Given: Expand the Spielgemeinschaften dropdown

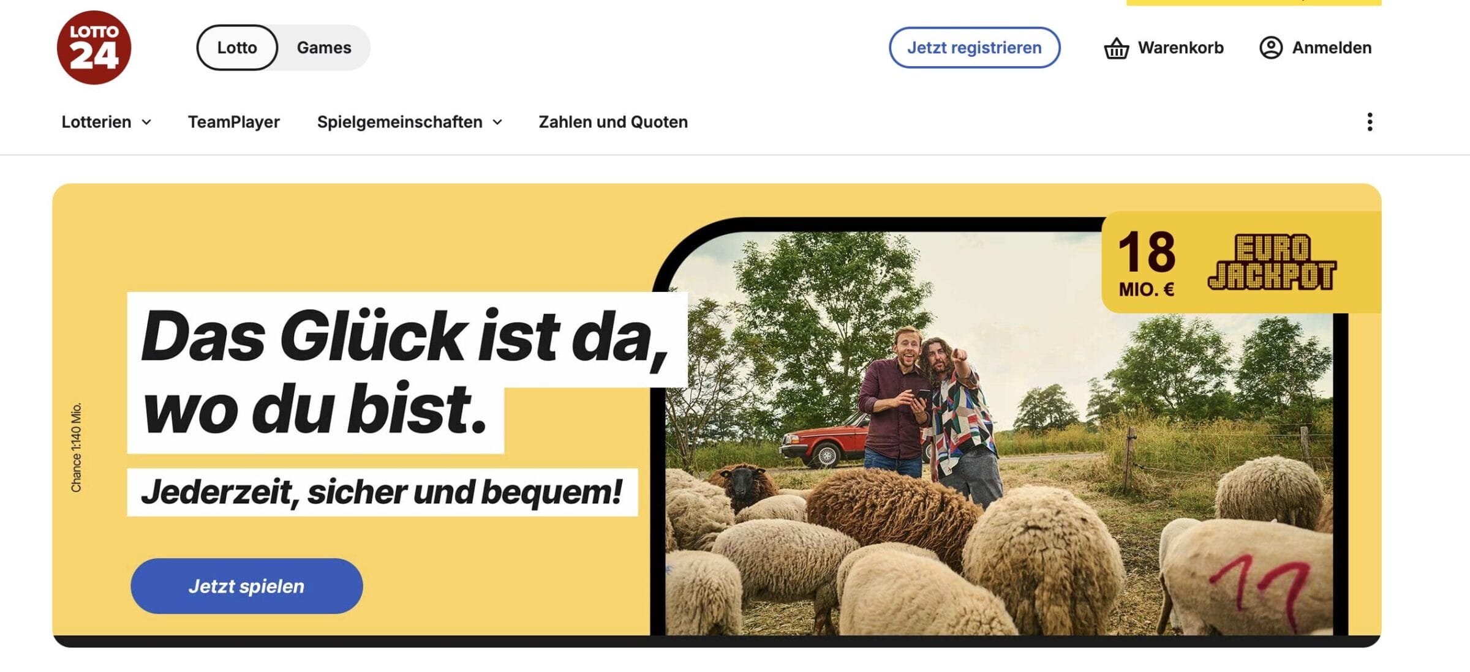Looking at the screenshot, I should (x=410, y=122).
